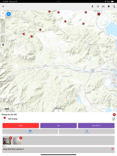This screenshot has height=156, width=117.
Task: Select the star cluster at Ninh Hòa
Action: click(99, 14)
